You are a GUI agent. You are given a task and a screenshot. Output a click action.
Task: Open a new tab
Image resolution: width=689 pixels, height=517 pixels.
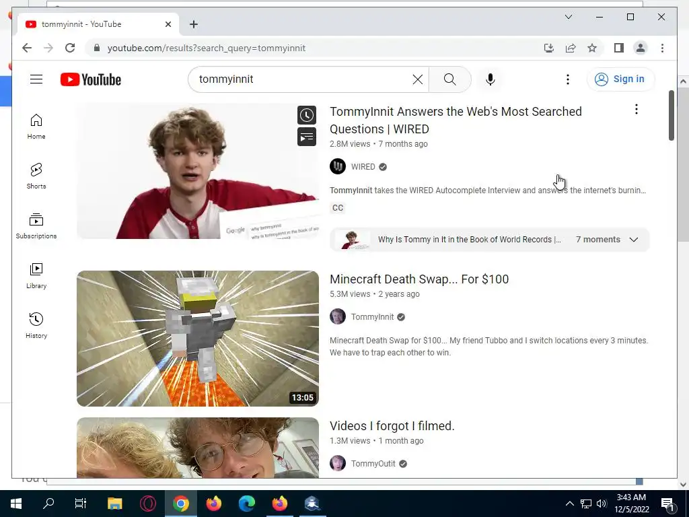click(194, 24)
